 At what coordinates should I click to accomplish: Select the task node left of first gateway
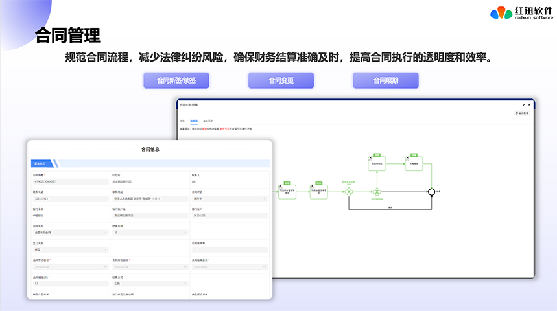point(318,192)
